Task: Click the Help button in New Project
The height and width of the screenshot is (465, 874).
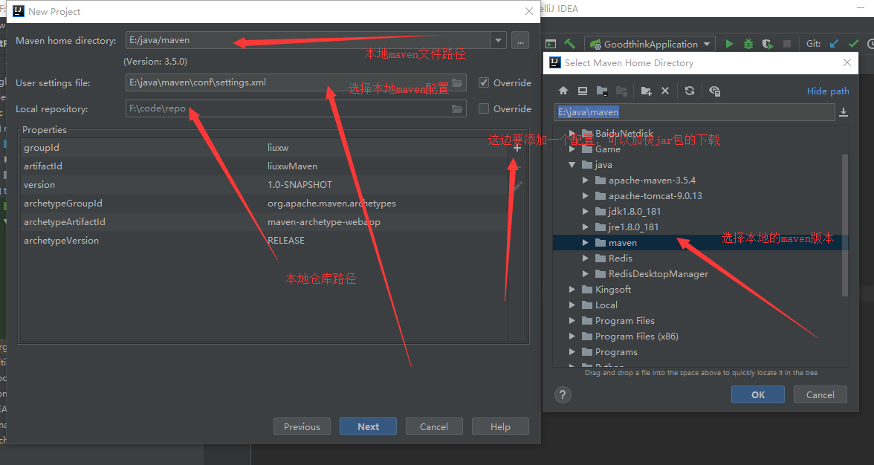Action: pos(501,426)
